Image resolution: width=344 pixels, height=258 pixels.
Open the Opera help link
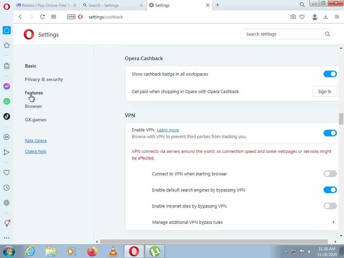pyautogui.click(x=35, y=152)
